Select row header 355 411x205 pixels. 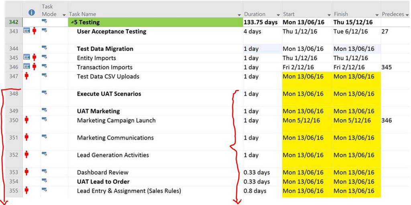click(14, 191)
